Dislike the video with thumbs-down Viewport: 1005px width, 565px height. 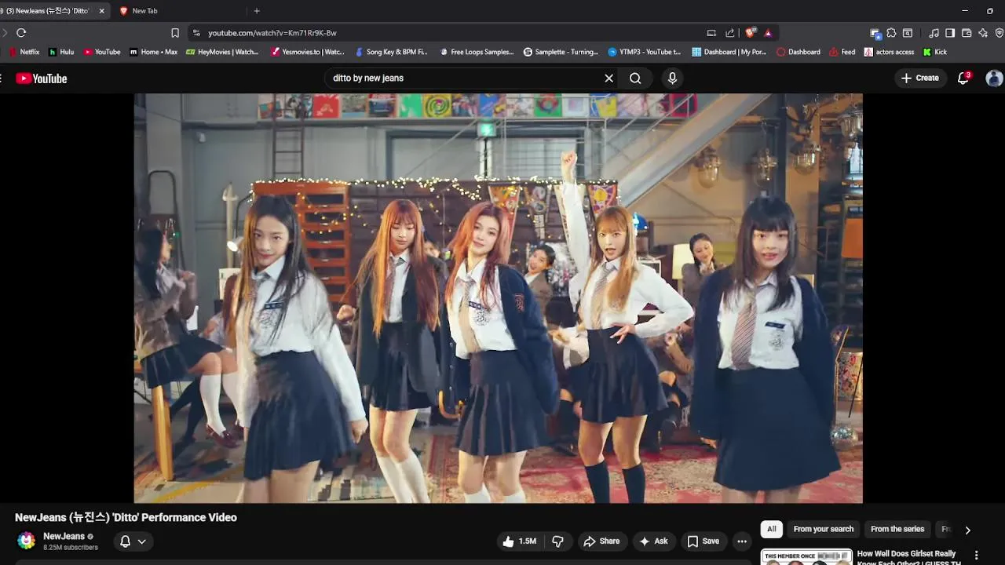click(x=557, y=541)
